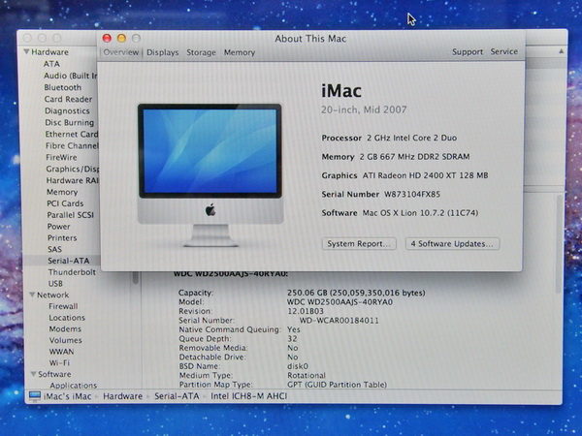582x436 pixels.
Task: Open the Support link
Action: [467, 52]
